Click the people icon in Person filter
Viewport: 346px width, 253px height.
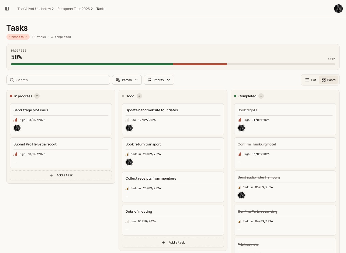click(x=118, y=80)
